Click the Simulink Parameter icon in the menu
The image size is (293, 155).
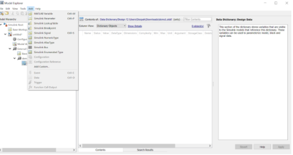pos(30,18)
